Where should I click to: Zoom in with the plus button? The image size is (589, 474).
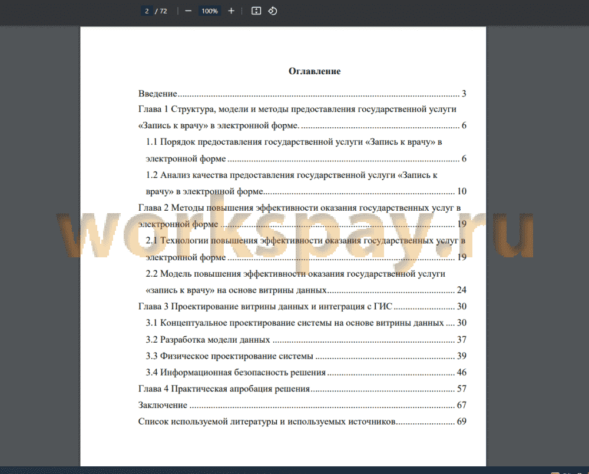point(231,11)
